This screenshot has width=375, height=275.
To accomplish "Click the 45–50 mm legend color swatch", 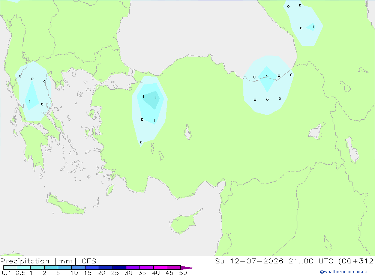I will [174, 267].
